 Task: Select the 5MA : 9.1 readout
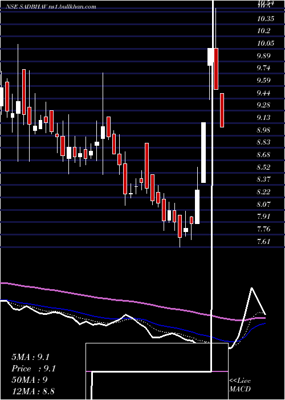point(30,357)
